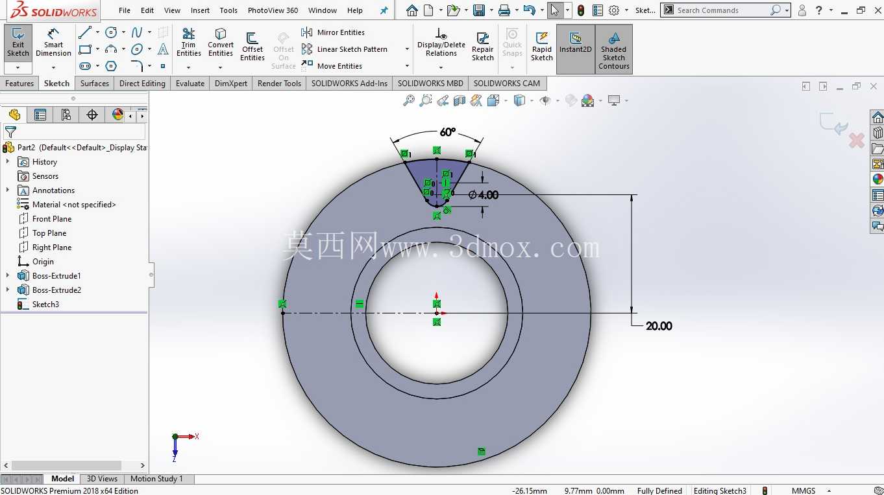Click the confirmation corner exit sketch icon

(x=833, y=123)
